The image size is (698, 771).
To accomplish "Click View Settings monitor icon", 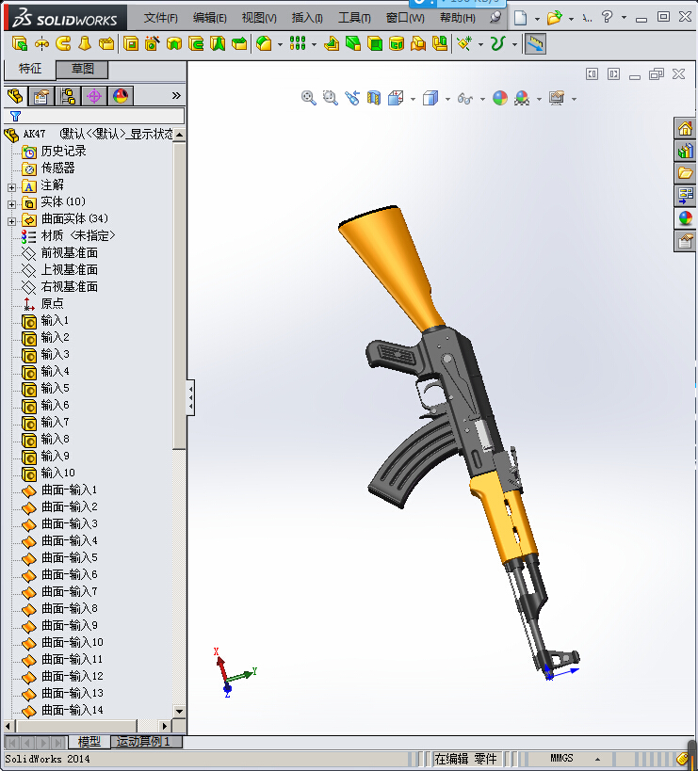I will tap(557, 98).
